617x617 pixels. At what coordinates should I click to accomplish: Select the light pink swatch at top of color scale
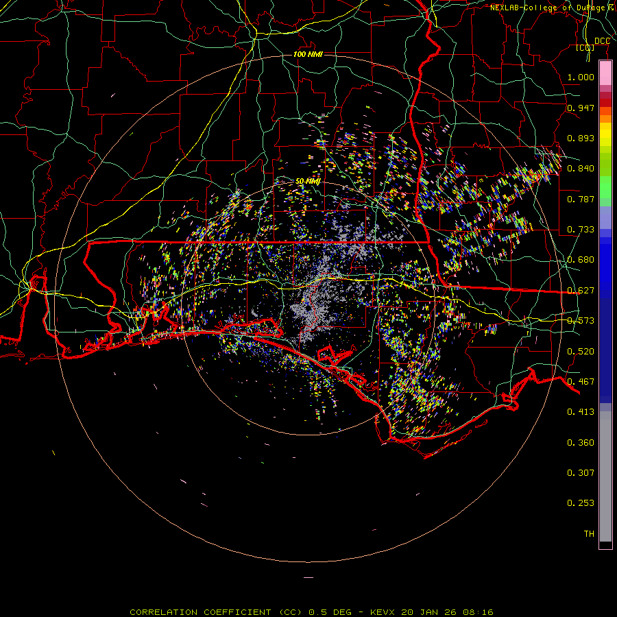tap(605, 72)
